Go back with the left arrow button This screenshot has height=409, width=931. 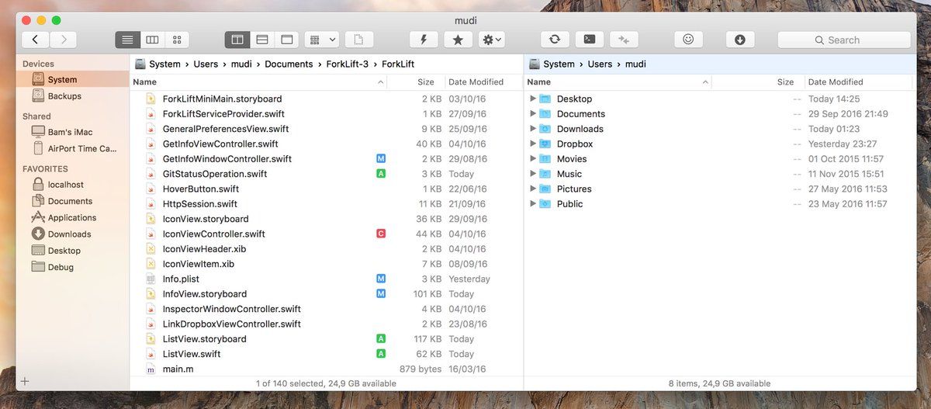(x=36, y=40)
